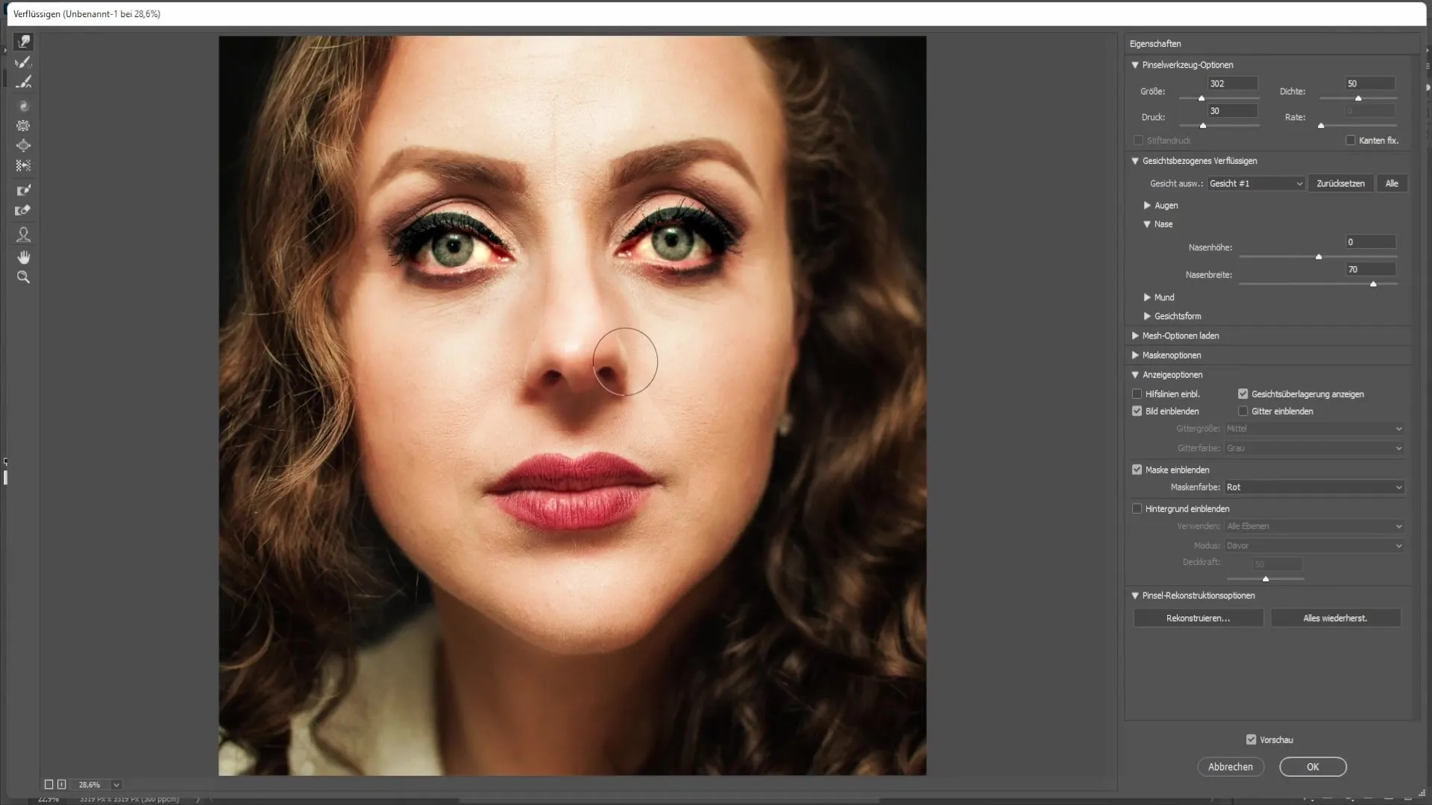Uncheck Gesichtsüberlagerung anzeigen
This screenshot has width=1432, height=805.
1243,394
